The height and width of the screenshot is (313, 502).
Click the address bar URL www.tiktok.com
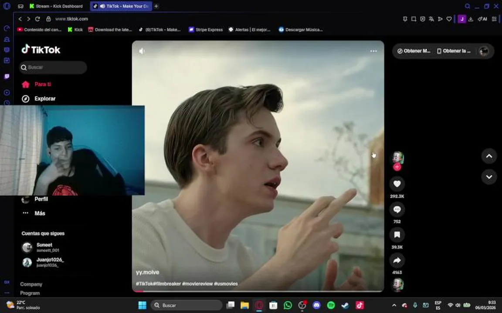click(x=71, y=19)
